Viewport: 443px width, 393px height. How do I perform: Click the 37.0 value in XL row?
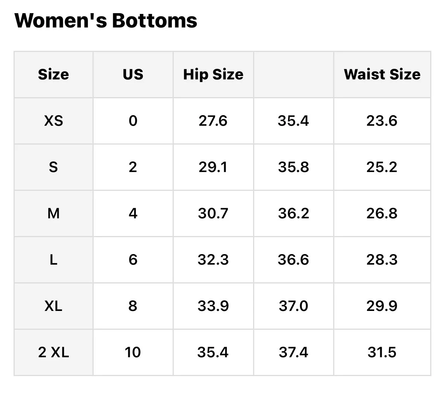[x=294, y=306]
